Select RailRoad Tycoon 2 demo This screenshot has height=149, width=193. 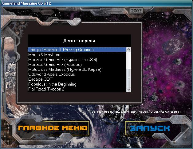click(77, 89)
